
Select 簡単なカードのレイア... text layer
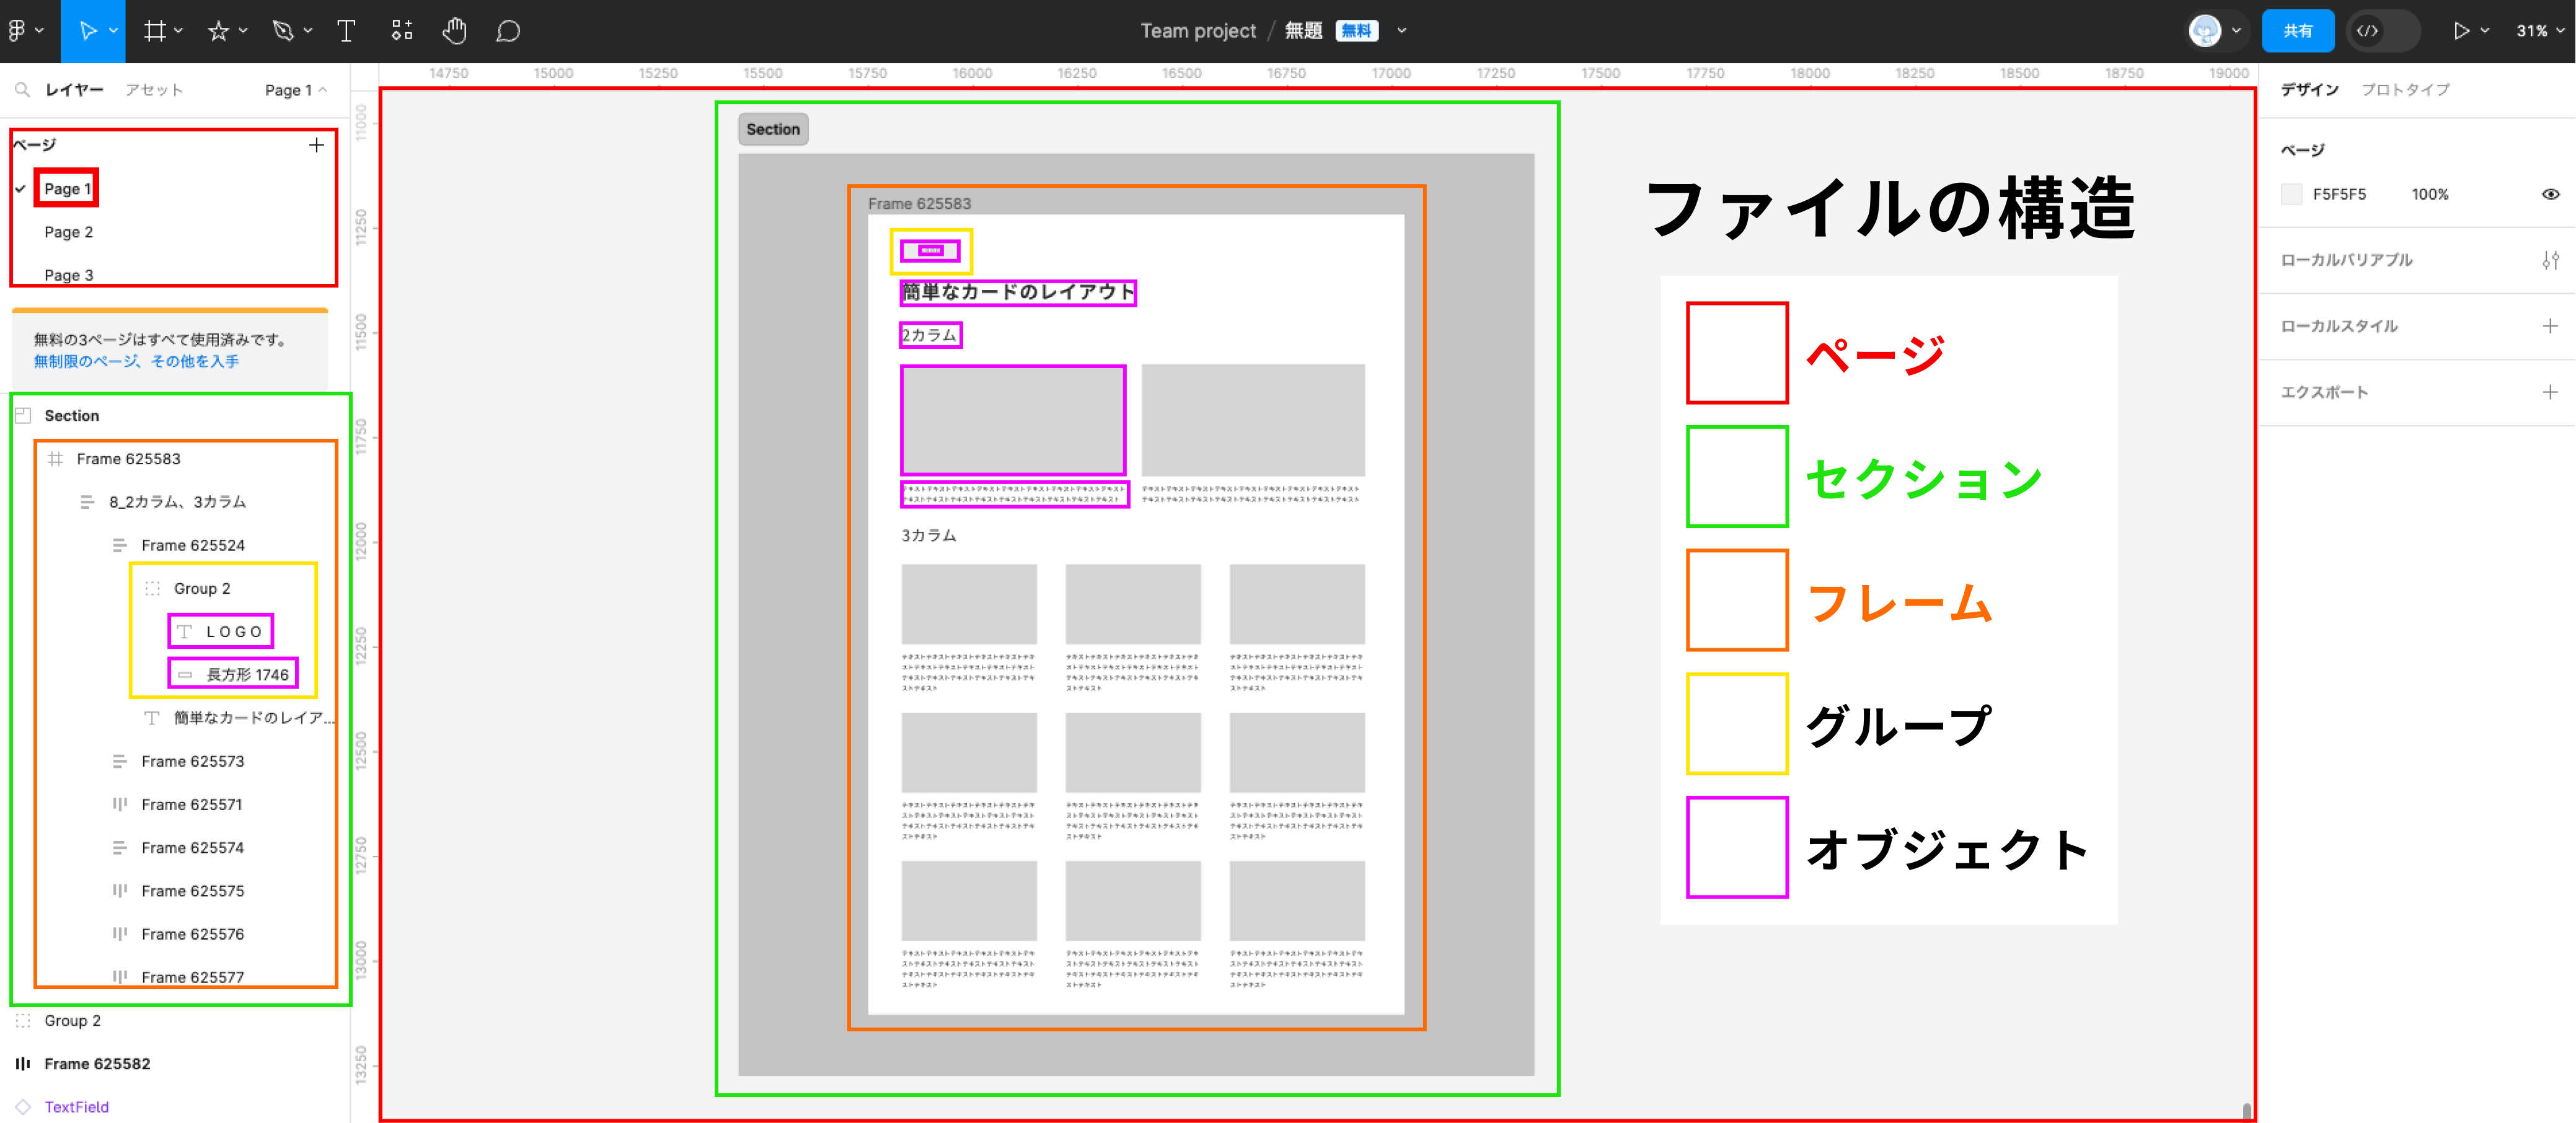pyautogui.click(x=254, y=718)
